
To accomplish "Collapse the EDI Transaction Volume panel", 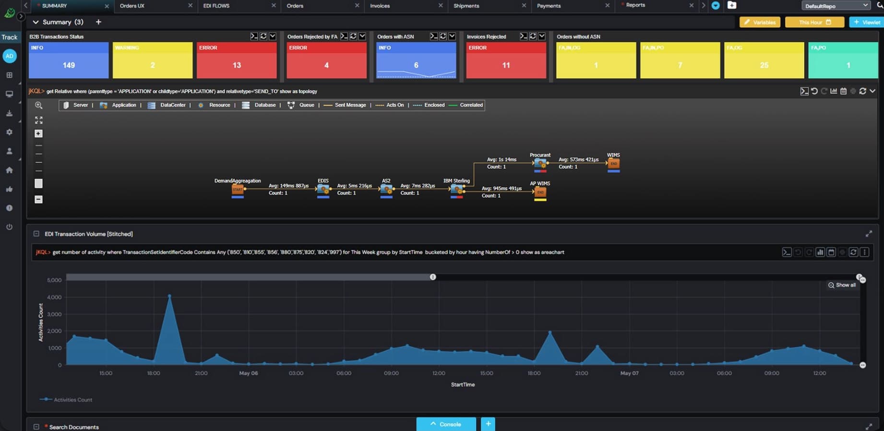I will [x=36, y=234].
